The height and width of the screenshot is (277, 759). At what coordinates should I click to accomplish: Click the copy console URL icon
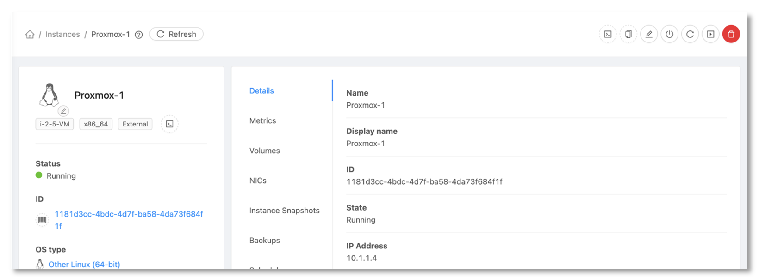(x=628, y=34)
